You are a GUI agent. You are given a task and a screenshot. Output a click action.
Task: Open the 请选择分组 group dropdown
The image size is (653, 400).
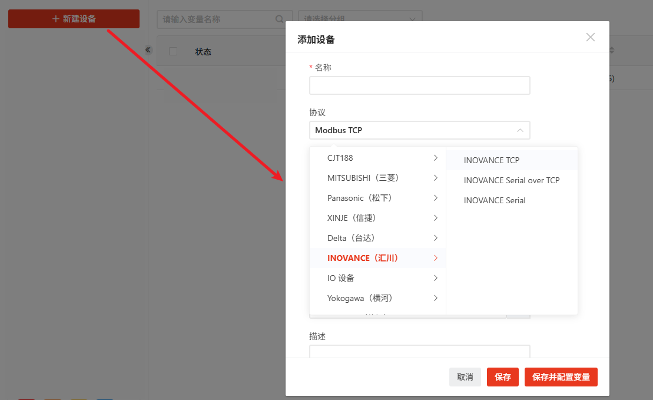pyautogui.click(x=360, y=19)
